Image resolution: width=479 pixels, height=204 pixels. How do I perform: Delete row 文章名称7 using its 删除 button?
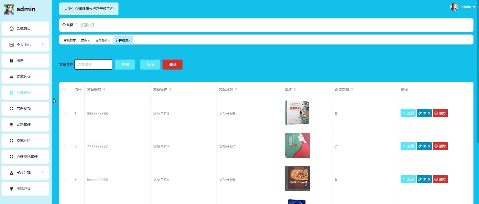(440, 146)
